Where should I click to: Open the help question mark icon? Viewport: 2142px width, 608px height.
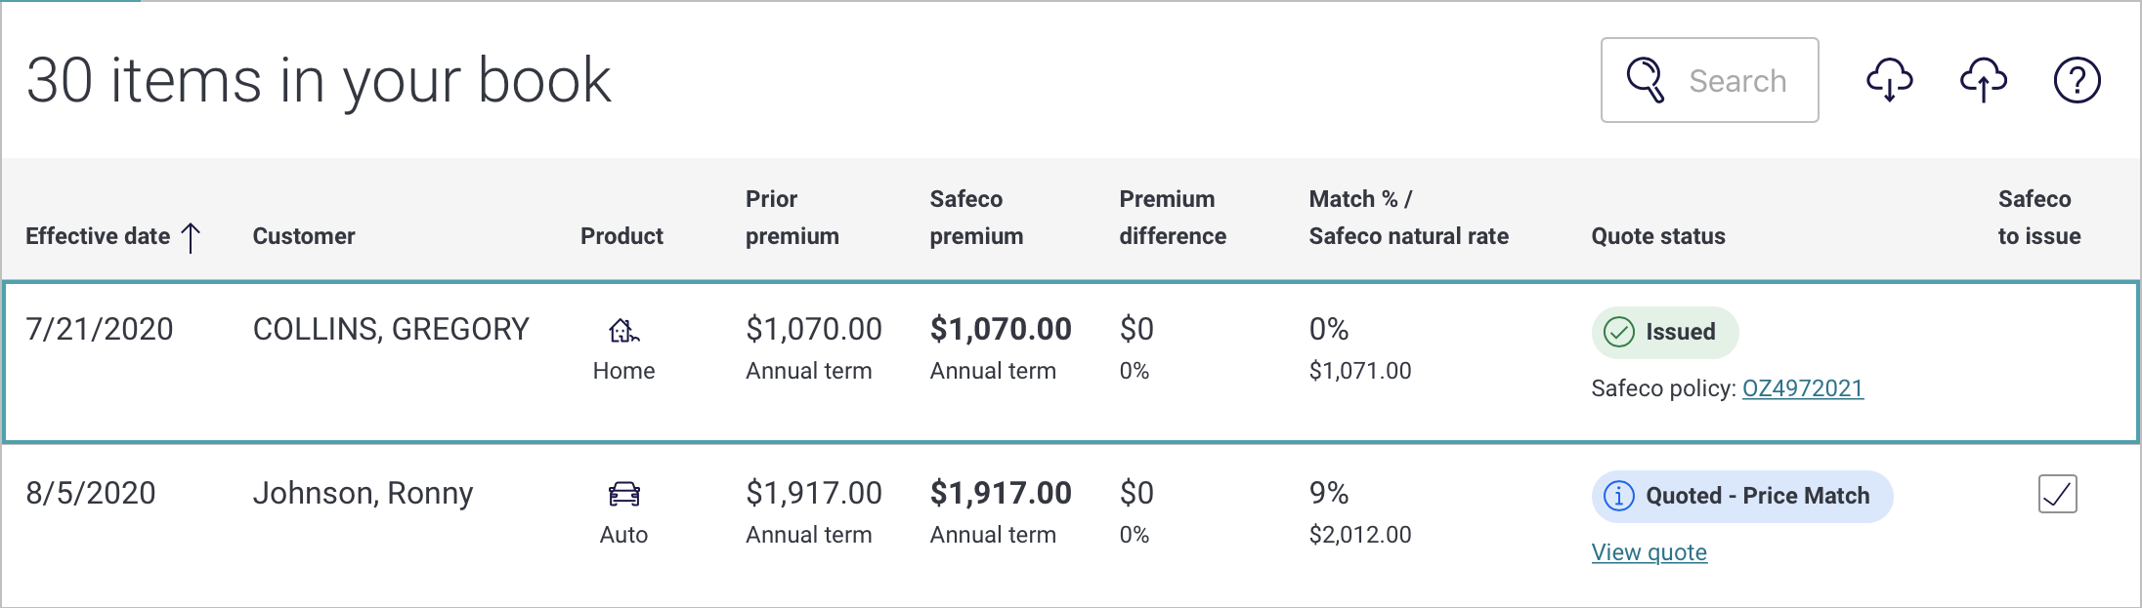(x=2077, y=80)
